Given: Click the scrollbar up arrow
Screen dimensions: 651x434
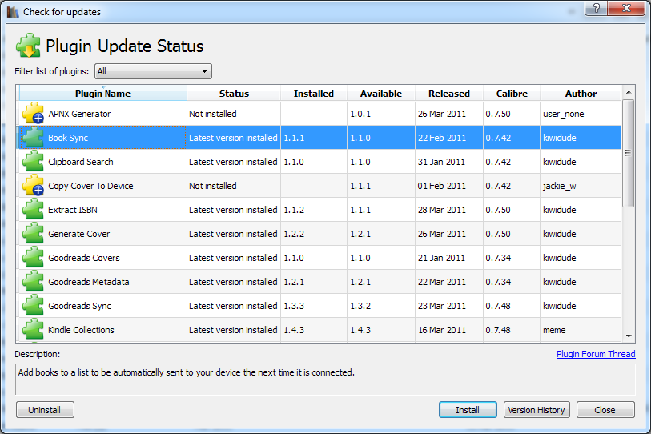Looking at the screenshot, I should coord(629,92).
